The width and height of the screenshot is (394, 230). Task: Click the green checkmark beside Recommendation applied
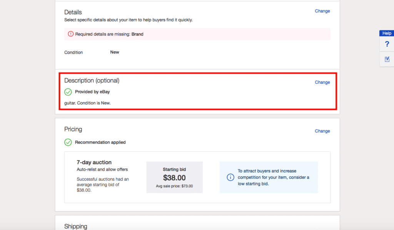pos(68,142)
